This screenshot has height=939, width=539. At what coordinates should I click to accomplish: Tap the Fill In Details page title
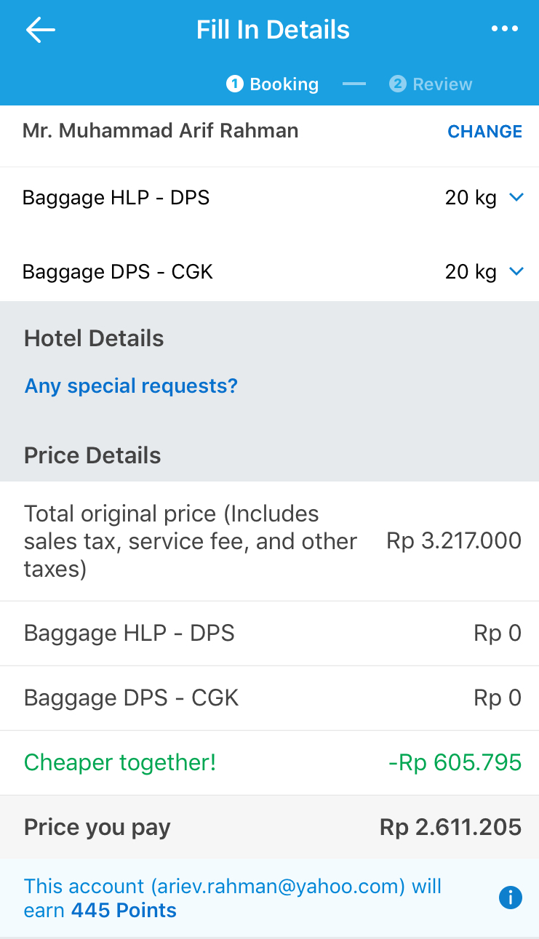click(273, 30)
